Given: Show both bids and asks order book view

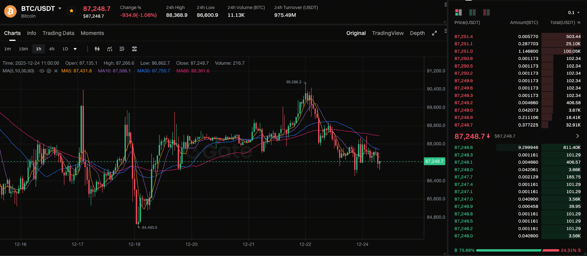Looking at the screenshot, I should point(458,12).
